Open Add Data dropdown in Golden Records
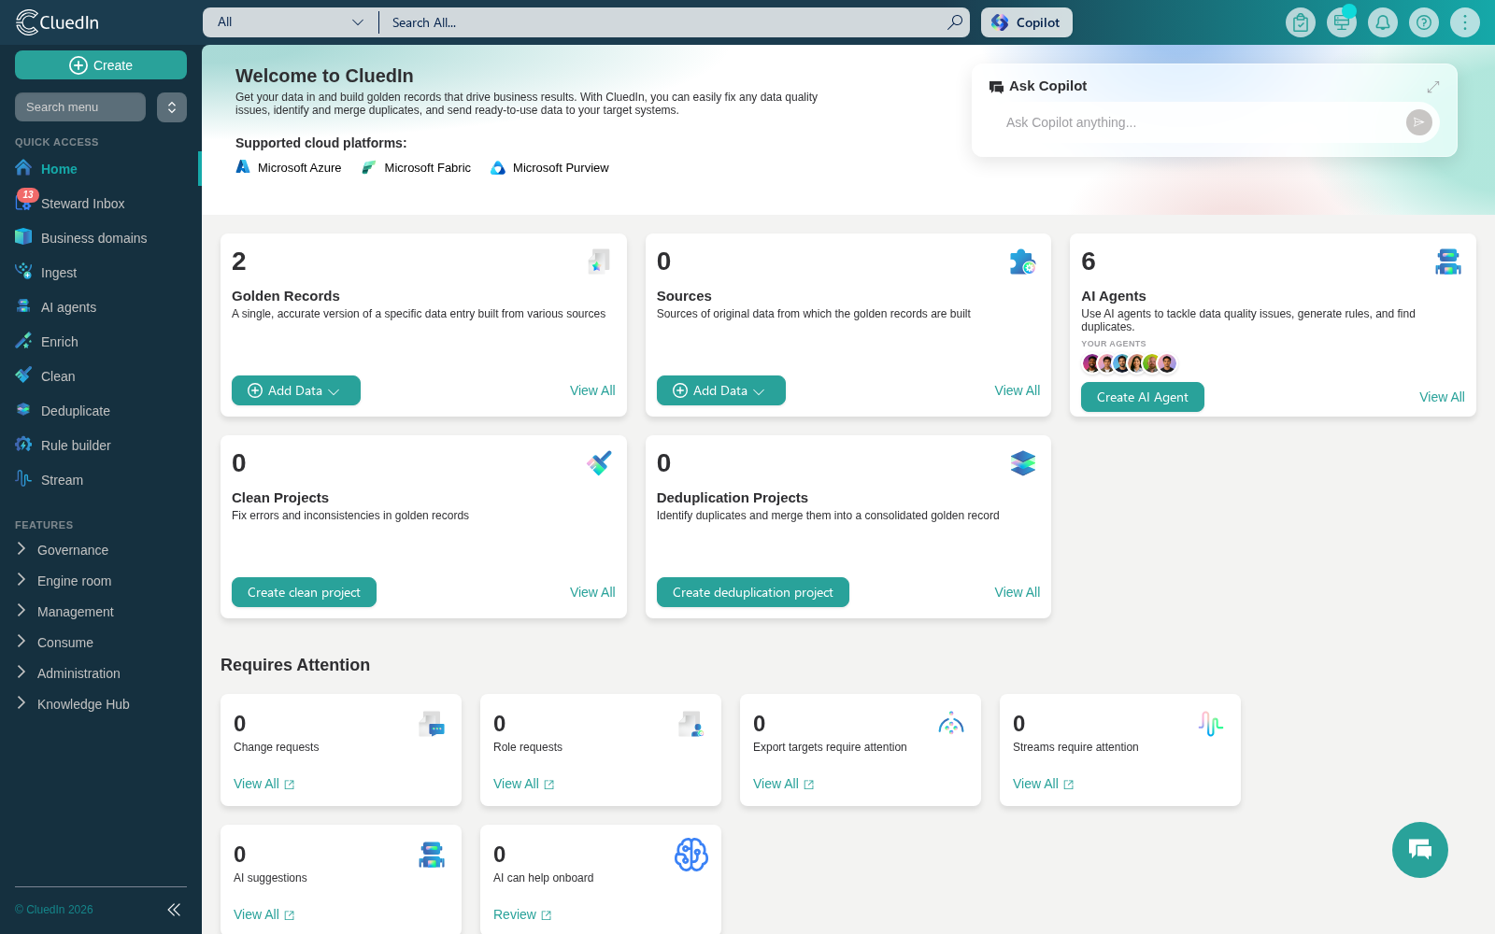The height and width of the screenshot is (934, 1495). click(x=296, y=390)
